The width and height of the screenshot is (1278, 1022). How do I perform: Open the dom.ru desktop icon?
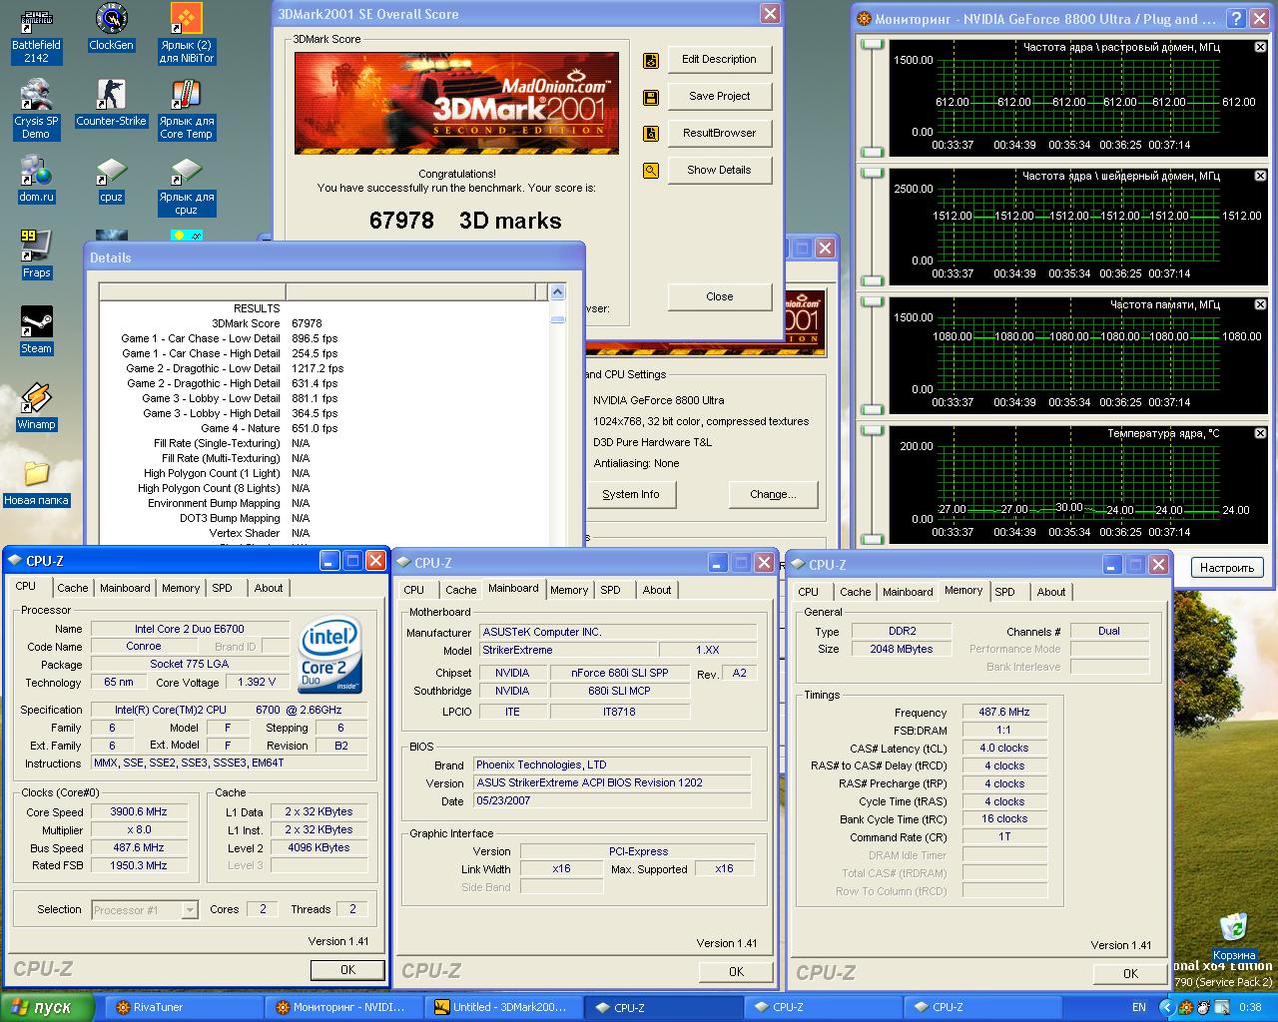pyautogui.click(x=36, y=180)
